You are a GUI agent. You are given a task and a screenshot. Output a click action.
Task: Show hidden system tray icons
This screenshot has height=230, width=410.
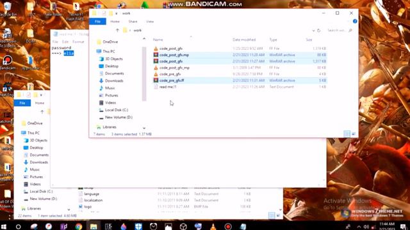click(x=359, y=226)
